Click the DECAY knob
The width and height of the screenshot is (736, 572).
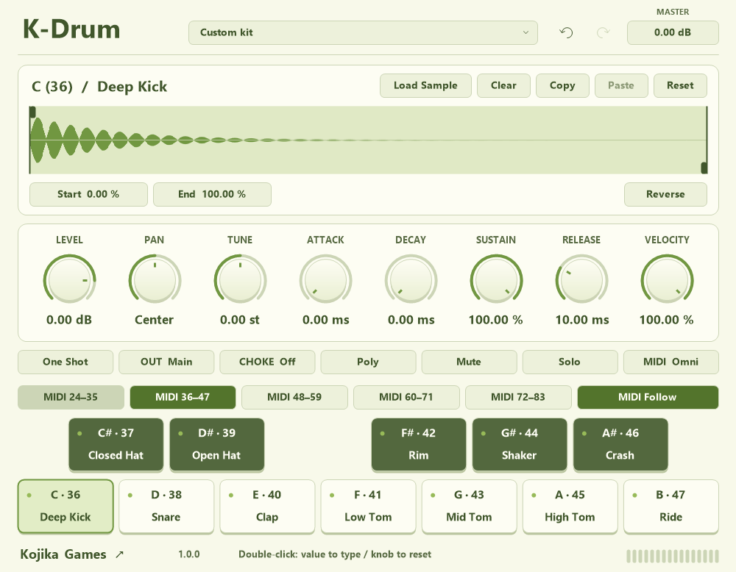(x=411, y=280)
